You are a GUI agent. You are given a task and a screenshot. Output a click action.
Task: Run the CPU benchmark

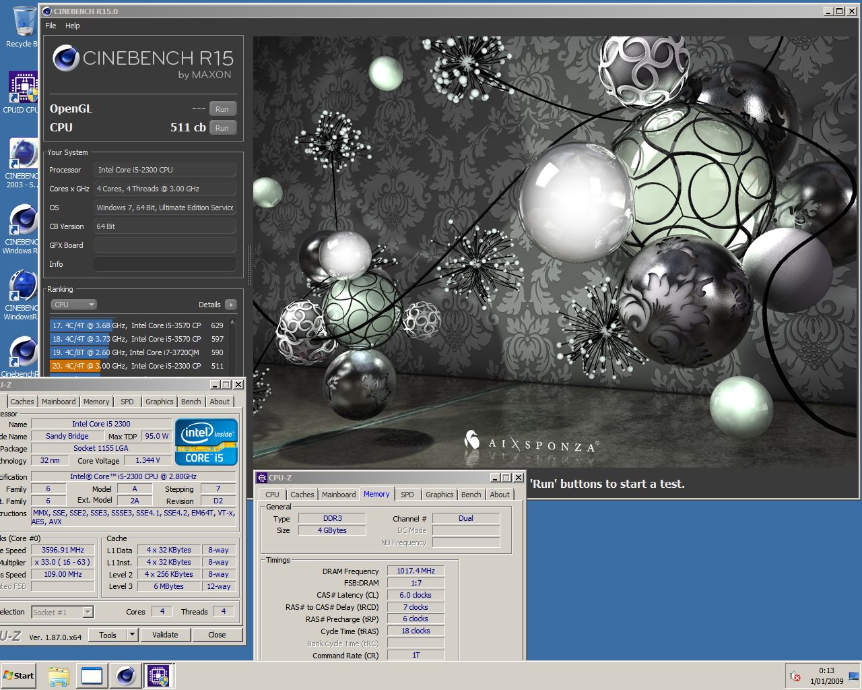coord(222,127)
